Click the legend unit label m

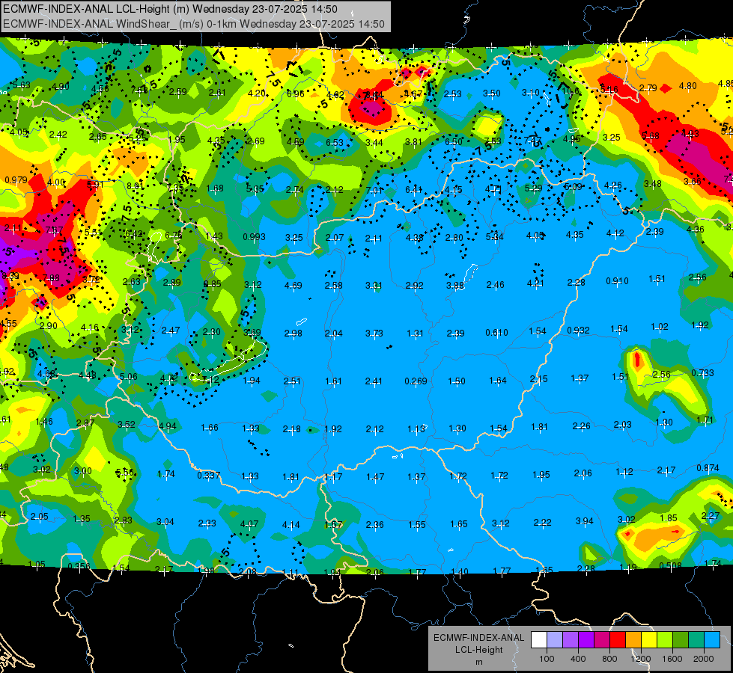click(479, 663)
